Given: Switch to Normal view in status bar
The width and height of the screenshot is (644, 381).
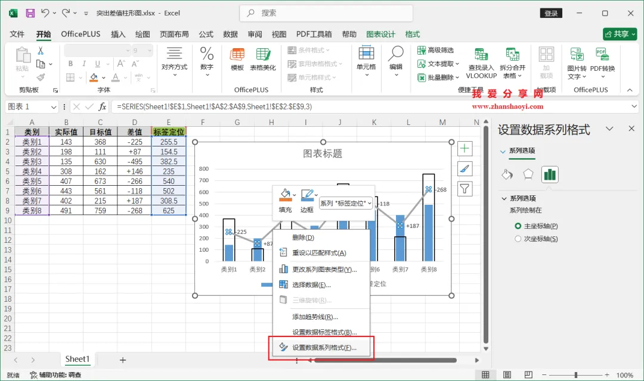Looking at the screenshot, I should [485, 375].
